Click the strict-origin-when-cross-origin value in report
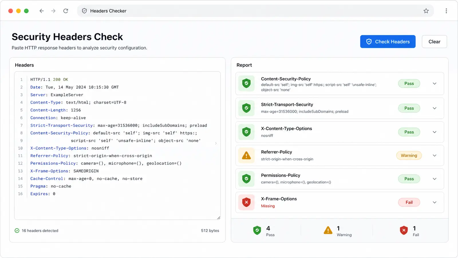 pyautogui.click(x=287, y=159)
